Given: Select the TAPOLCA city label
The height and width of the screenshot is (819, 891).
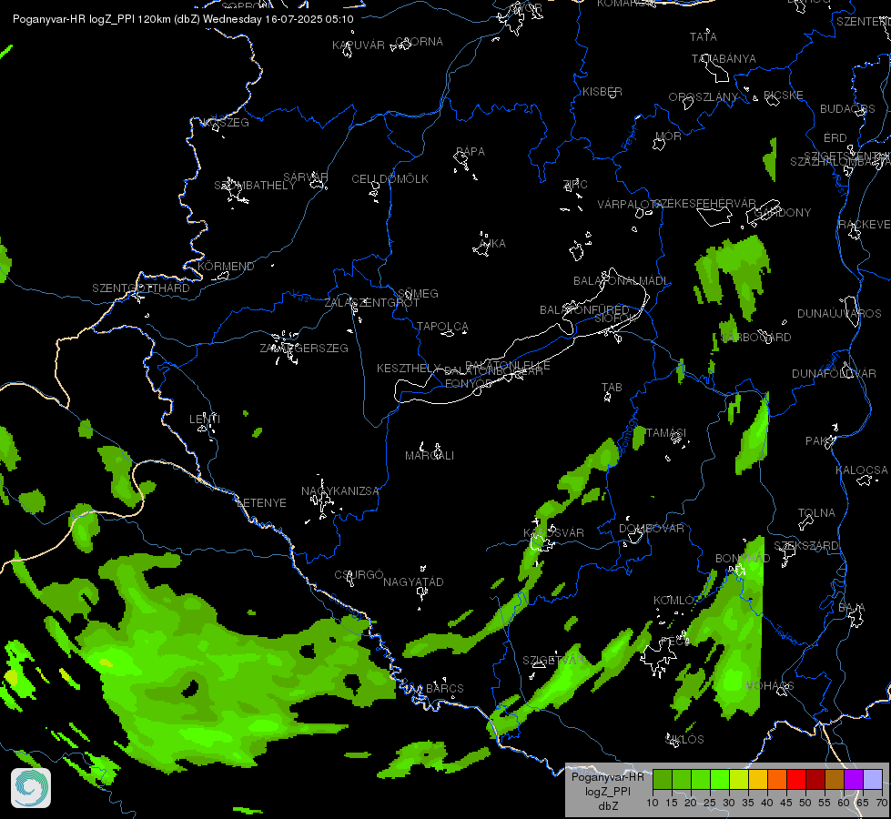Looking at the screenshot, I should 442,327.
